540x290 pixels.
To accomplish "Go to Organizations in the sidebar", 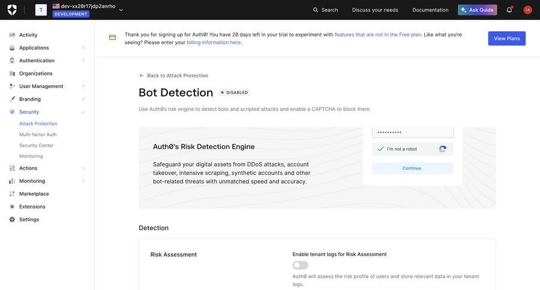I will pyautogui.click(x=36, y=73).
